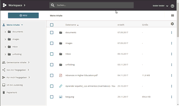This screenshot has height=106, width=179.
Task: Click the scrollbar down arrow
Action: tap(178, 105)
